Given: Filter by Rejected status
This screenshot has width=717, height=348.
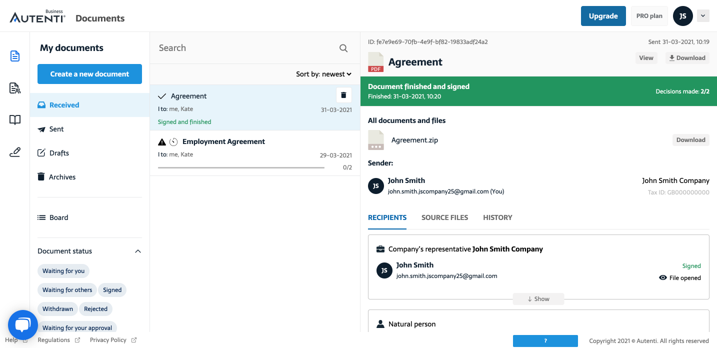Looking at the screenshot, I should [x=96, y=309].
